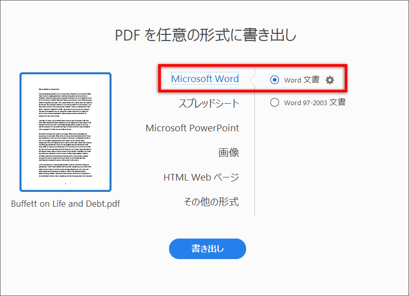Select the Buffett on Life and Debt PDF thumbnail
This screenshot has width=409, height=296.
(65, 132)
